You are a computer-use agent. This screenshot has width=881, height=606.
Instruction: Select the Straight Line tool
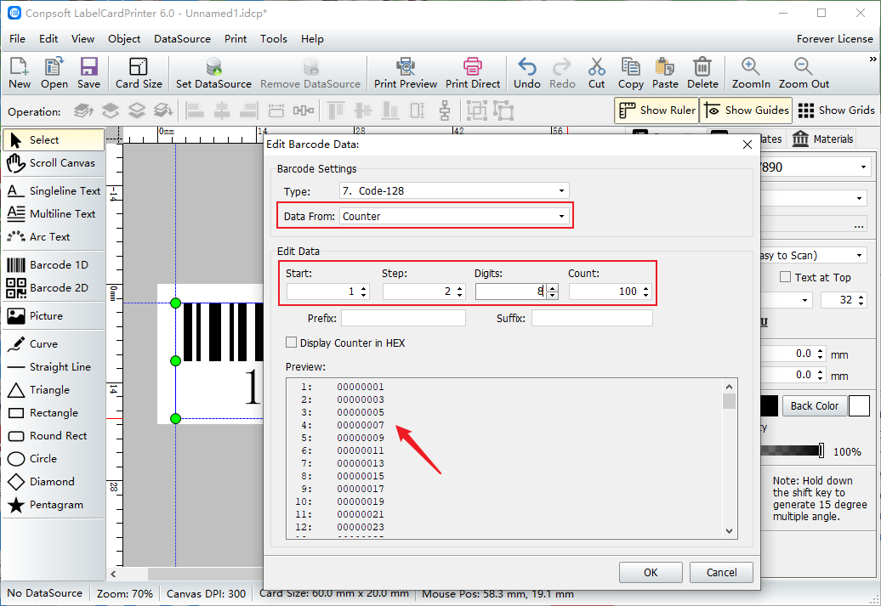pyautogui.click(x=54, y=367)
